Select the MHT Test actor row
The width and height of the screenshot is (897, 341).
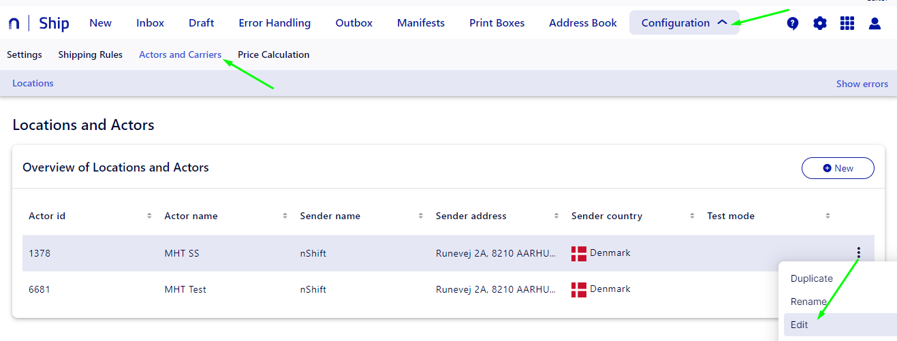coord(185,289)
